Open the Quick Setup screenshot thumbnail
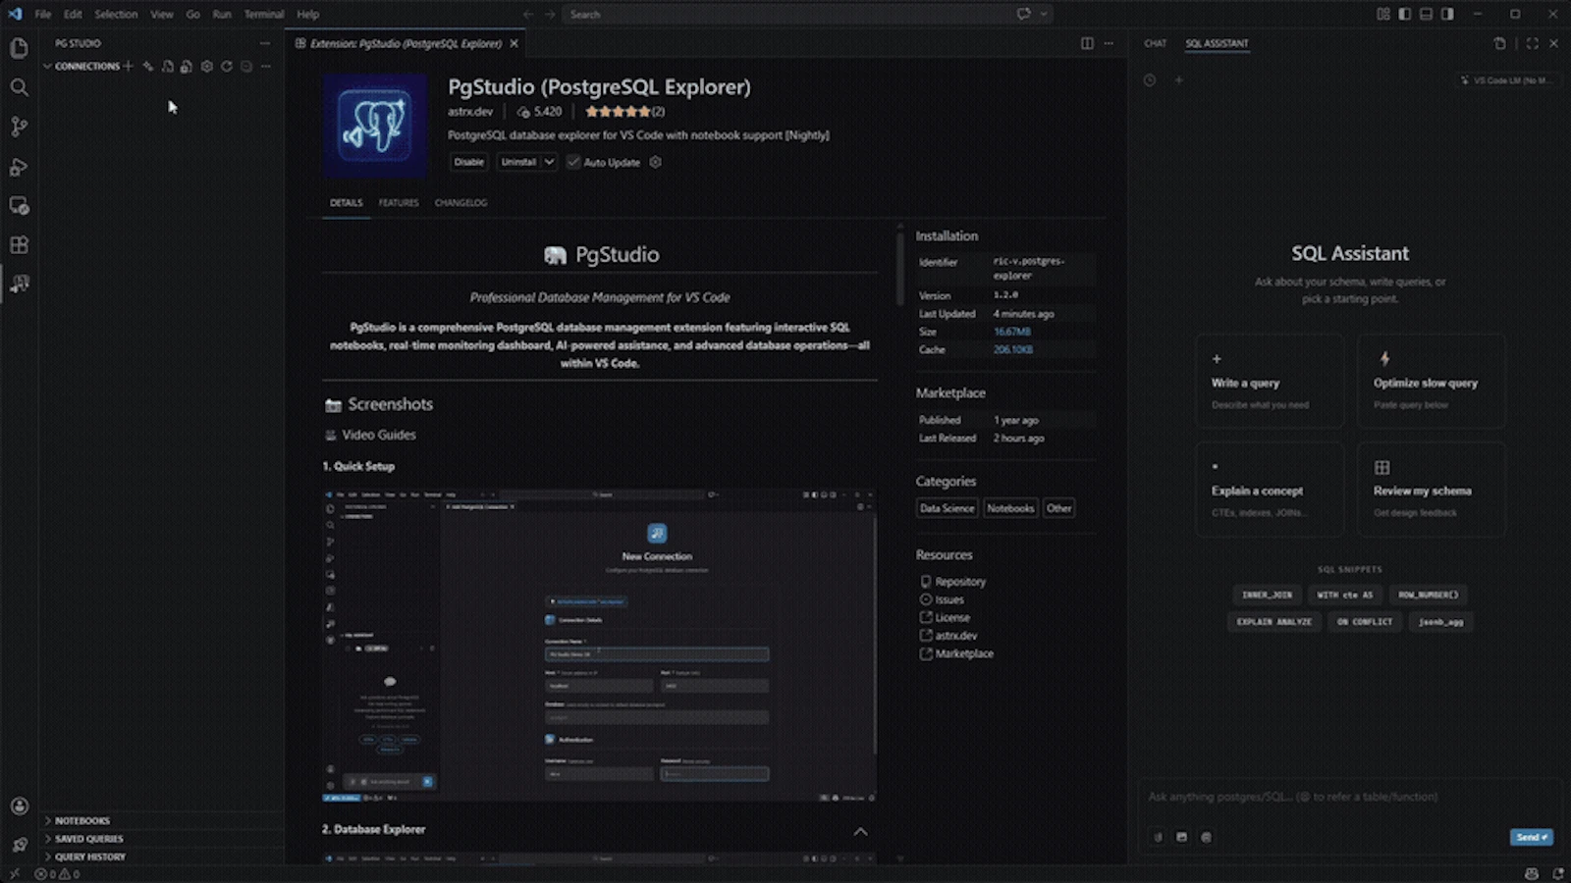The image size is (1571, 883). [599, 645]
